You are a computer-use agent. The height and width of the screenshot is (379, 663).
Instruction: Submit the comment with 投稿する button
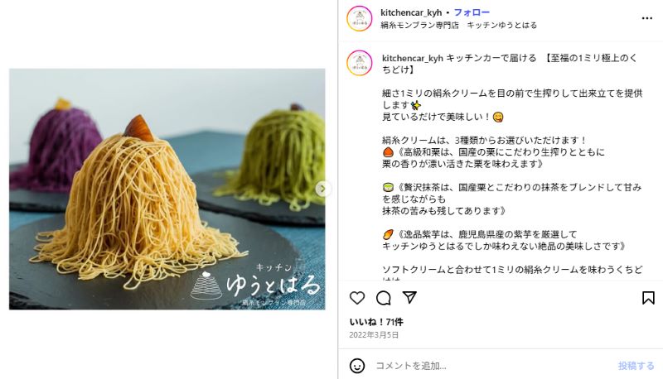[636, 366]
